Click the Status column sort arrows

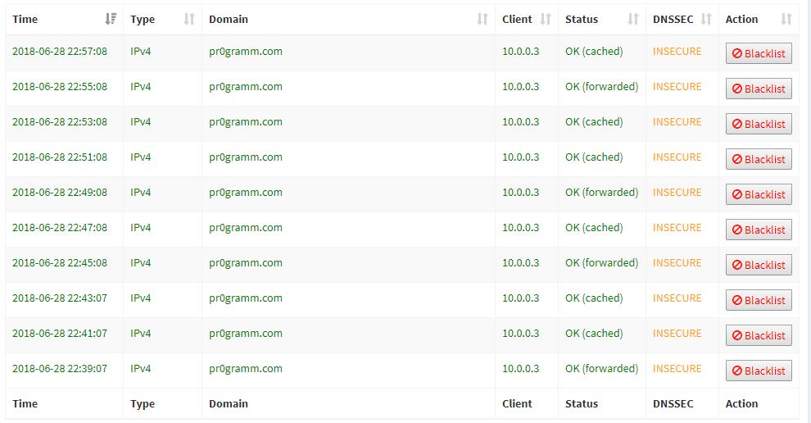pos(633,19)
